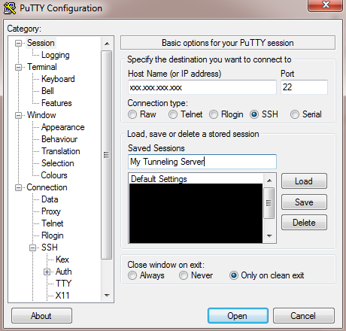
Task: Select the X11 category item
Action: [x=62, y=296]
